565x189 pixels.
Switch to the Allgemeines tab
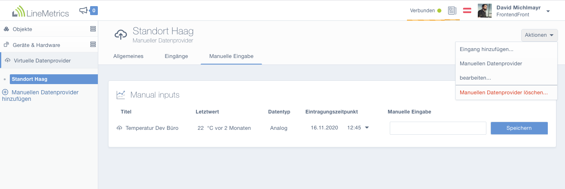click(x=129, y=56)
